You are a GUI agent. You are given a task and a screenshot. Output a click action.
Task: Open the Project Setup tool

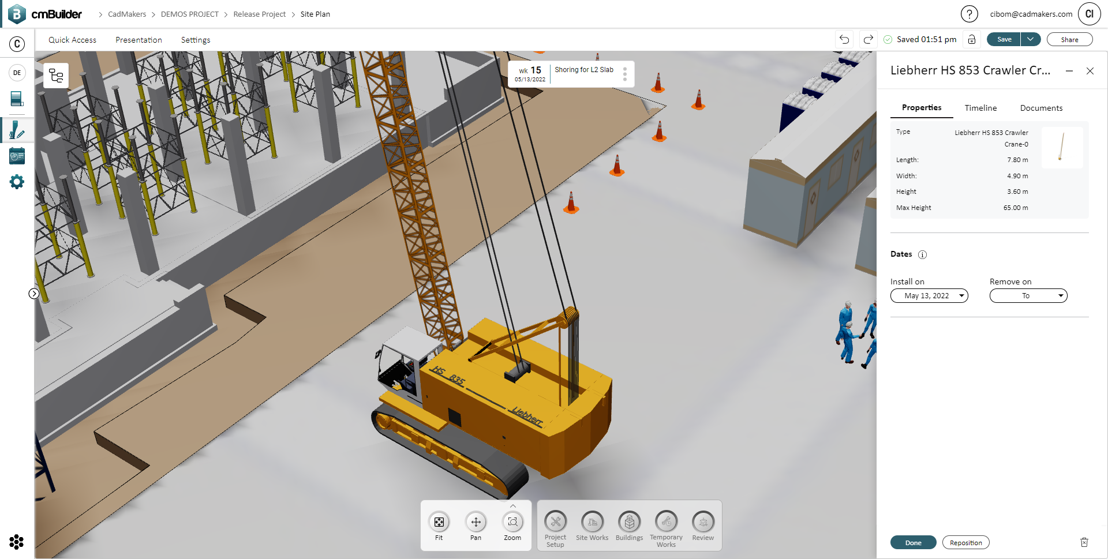555,528
